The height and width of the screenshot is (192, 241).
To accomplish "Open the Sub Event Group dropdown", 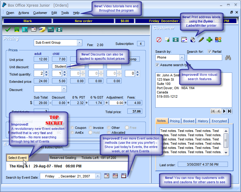I will pos(79,43).
